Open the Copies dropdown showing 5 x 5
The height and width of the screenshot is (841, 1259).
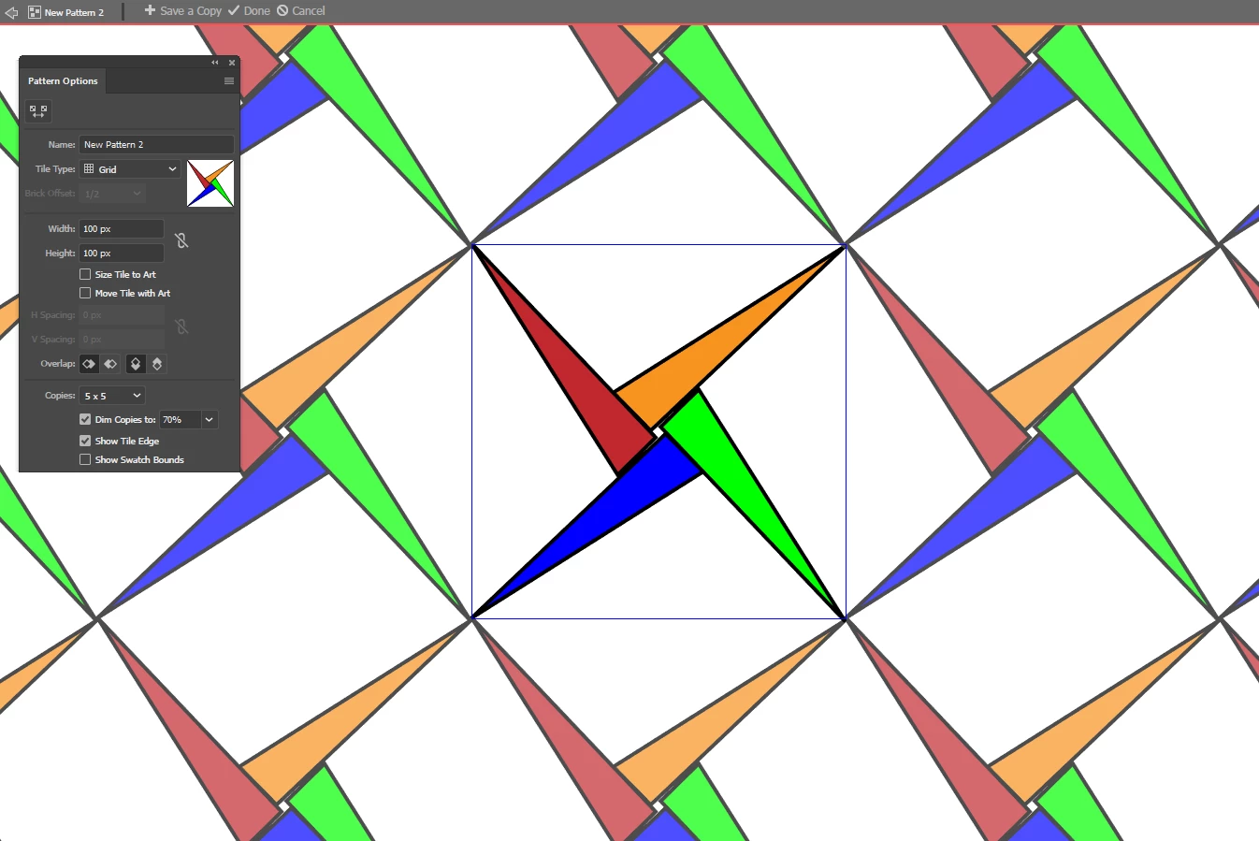click(112, 396)
